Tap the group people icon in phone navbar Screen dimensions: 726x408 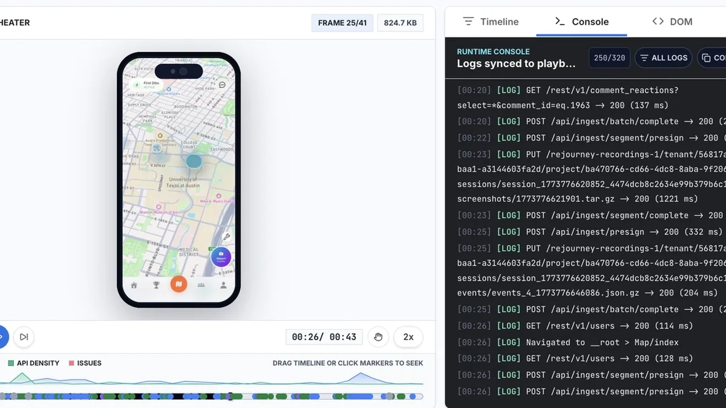click(x=201, y=285)
